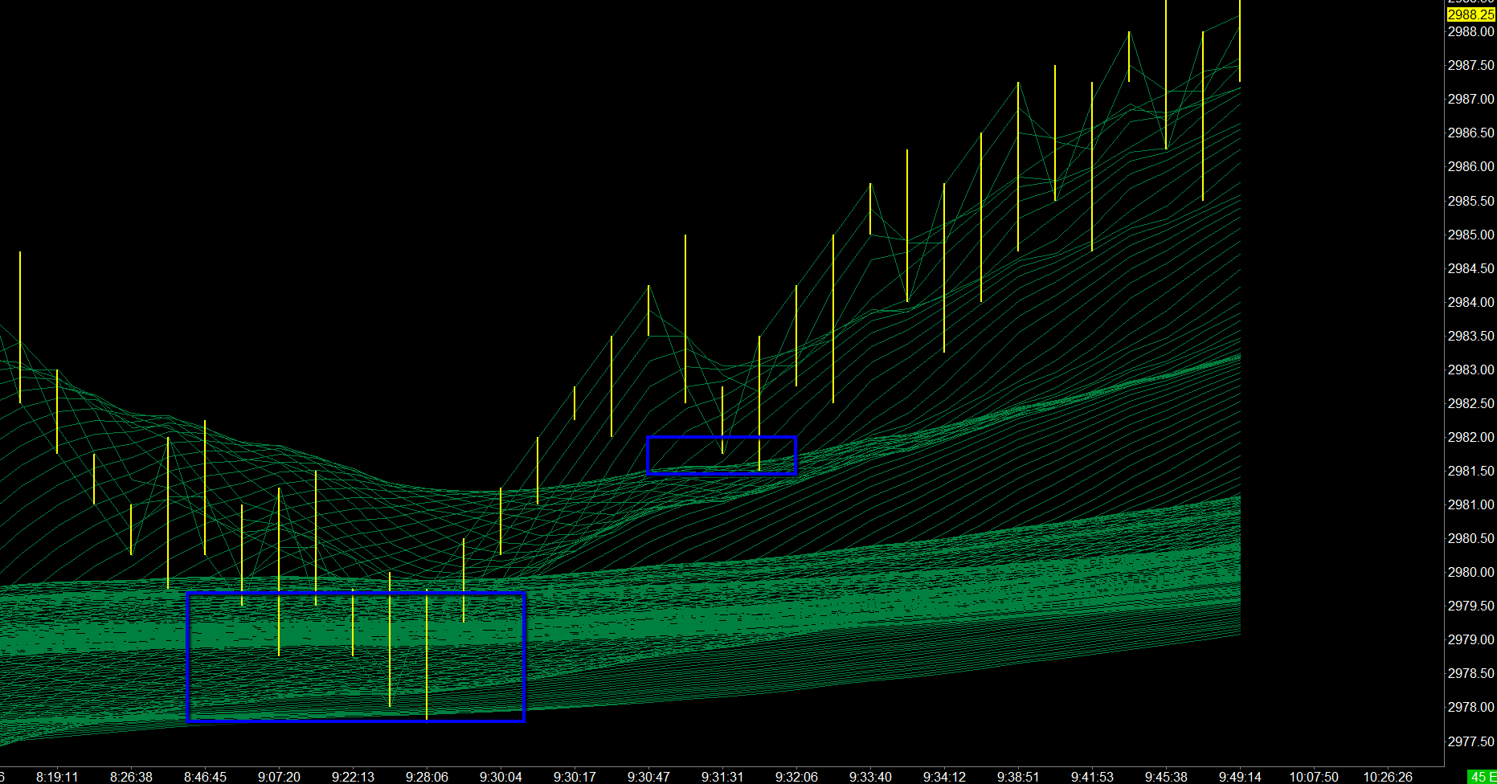
Task: Pick the 10:07:50 time axis label
Action: pyautogui.click(x=1314, y=777)
